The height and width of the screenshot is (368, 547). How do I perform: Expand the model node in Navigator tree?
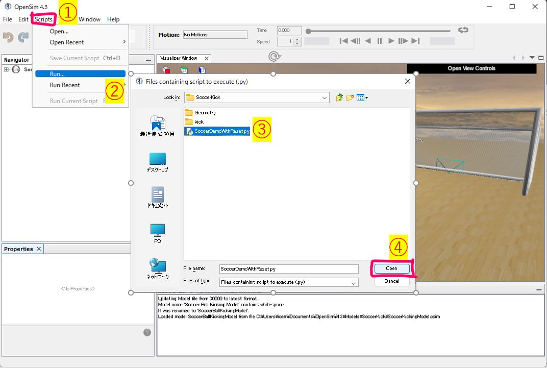point(7,69)
